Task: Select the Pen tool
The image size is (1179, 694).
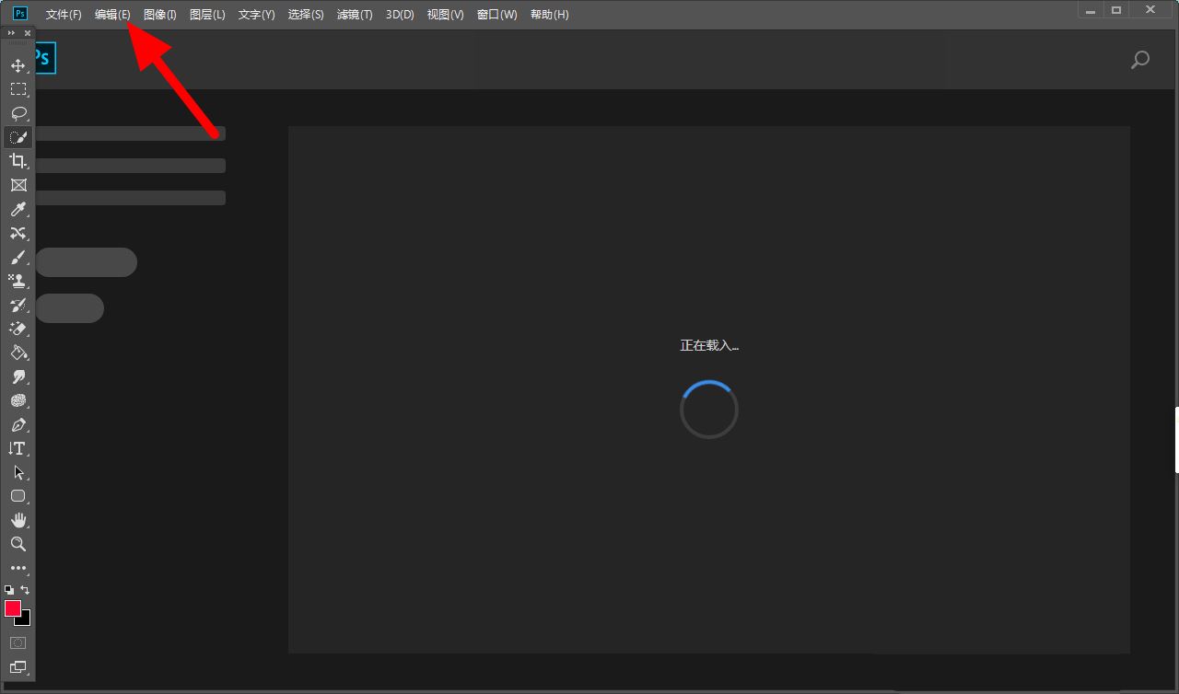Action: [18, 424]
